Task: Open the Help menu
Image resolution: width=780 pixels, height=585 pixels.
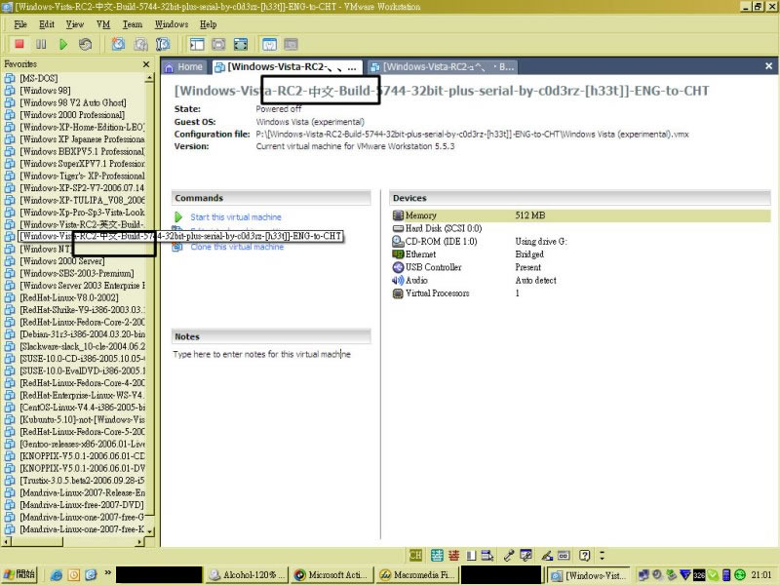Action: click(x=208, y=24)
